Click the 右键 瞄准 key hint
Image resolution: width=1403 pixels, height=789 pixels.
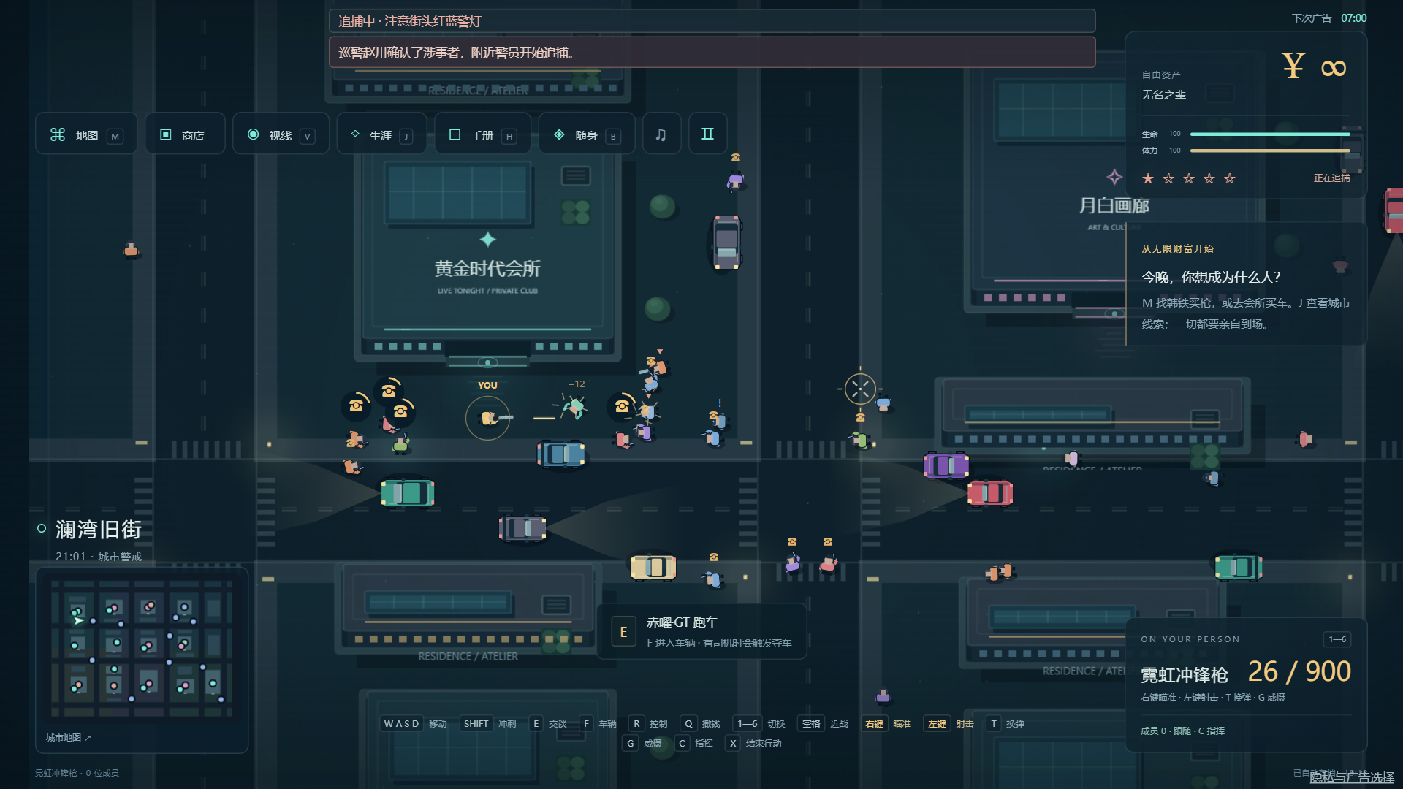pyautogui.click(x=887, y=723)
